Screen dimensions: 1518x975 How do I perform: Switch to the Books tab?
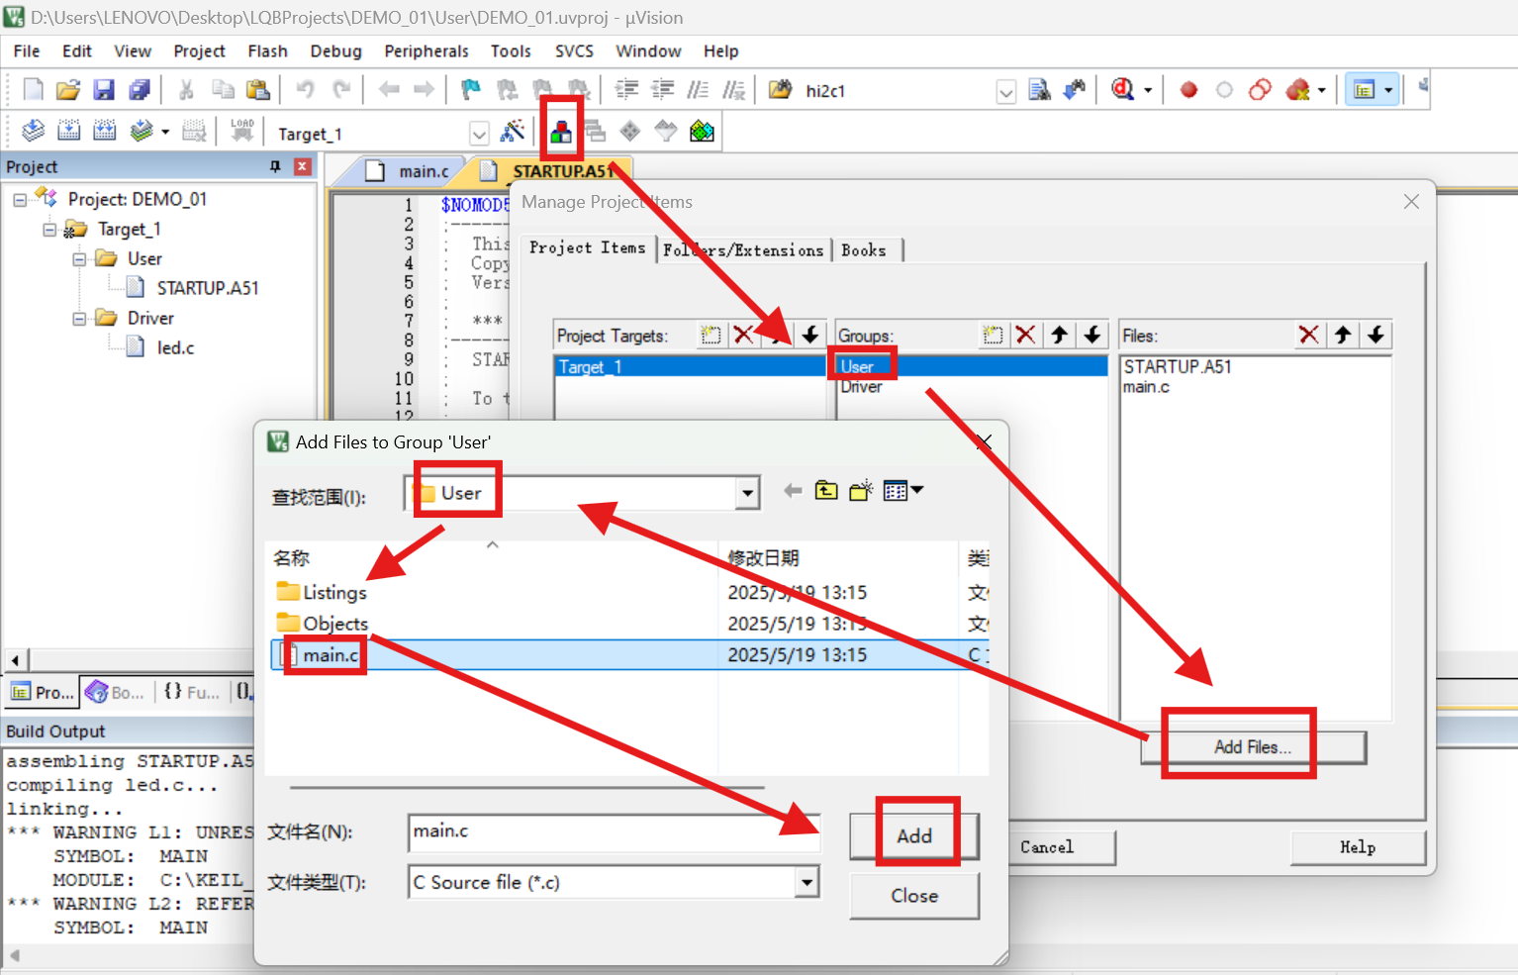pyautogui.click(x=864, y=250)
